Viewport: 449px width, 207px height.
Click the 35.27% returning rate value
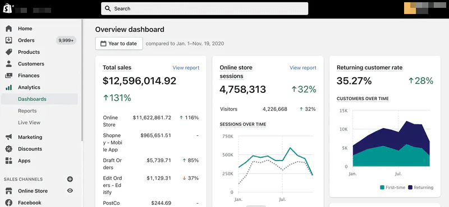tap(354, 81)
